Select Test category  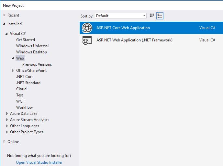tap(19, 95)
